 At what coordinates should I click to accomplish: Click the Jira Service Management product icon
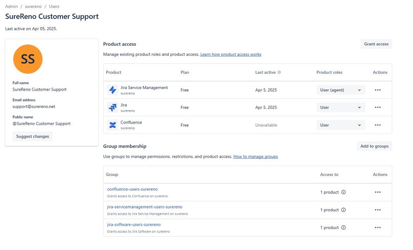(112, 90)
